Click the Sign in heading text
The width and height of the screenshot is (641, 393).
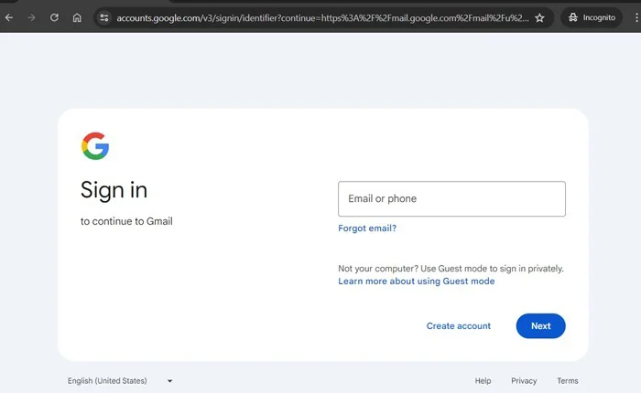(x=114, y=190)
